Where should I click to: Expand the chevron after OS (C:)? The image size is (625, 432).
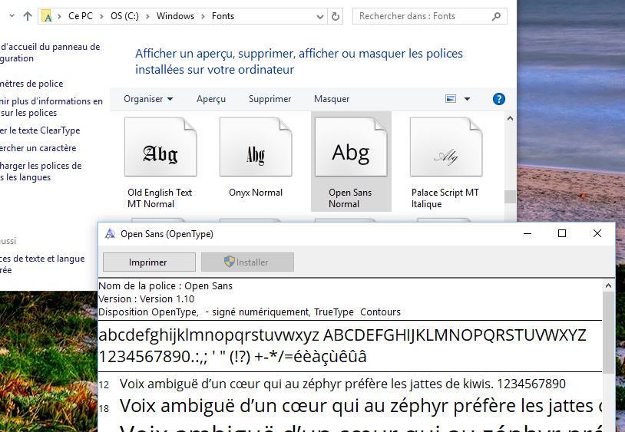147,16
